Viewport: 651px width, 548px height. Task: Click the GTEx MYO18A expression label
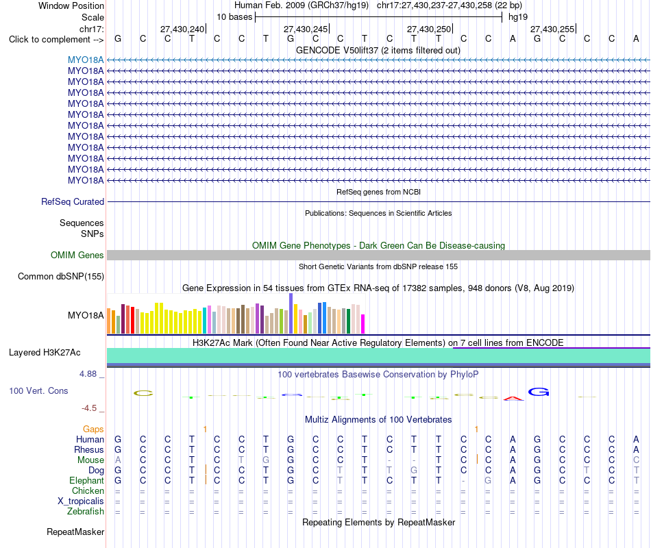(86, 316)
